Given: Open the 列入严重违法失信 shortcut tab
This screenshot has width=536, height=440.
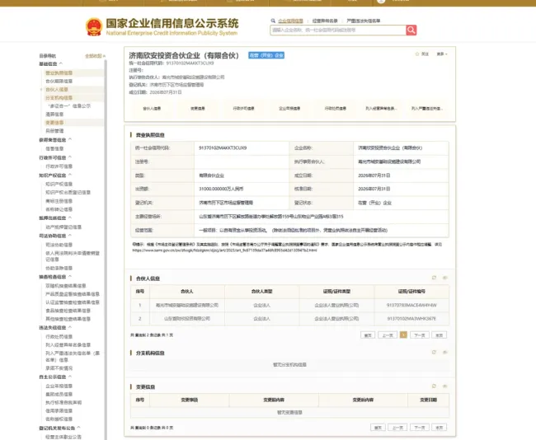Looking at the screenshot, I should pyautogui.click(x=427, y=109).
